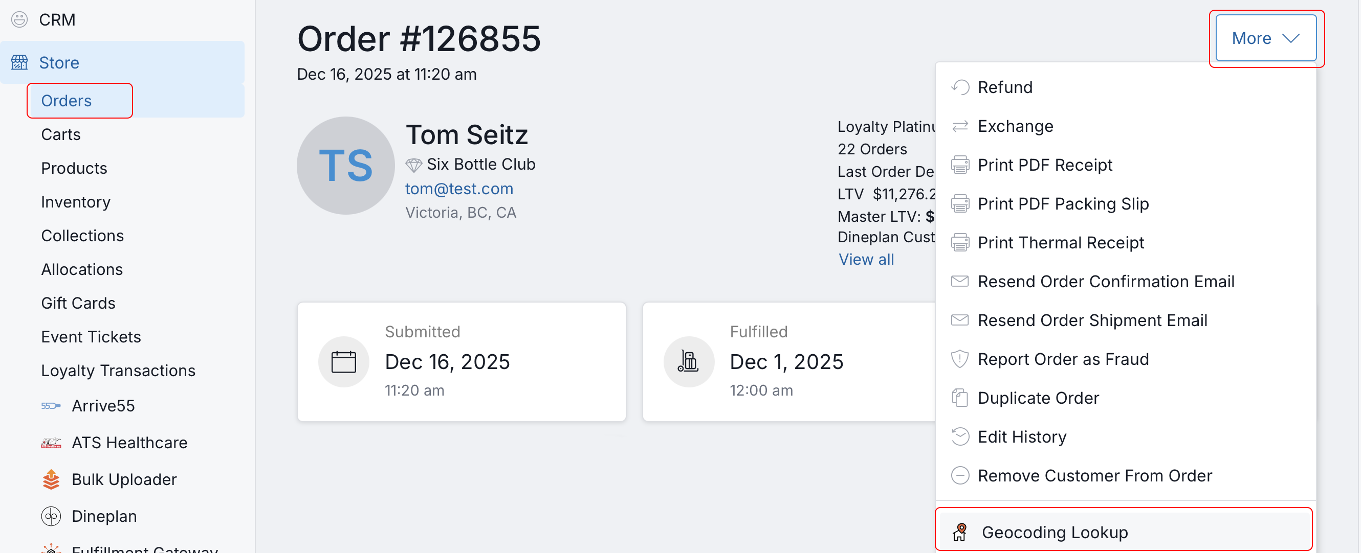The height and width of the screenshot is (553, 1361).
Task: Open Orders in the Store sidebar
Action: (x=67, y=101)
